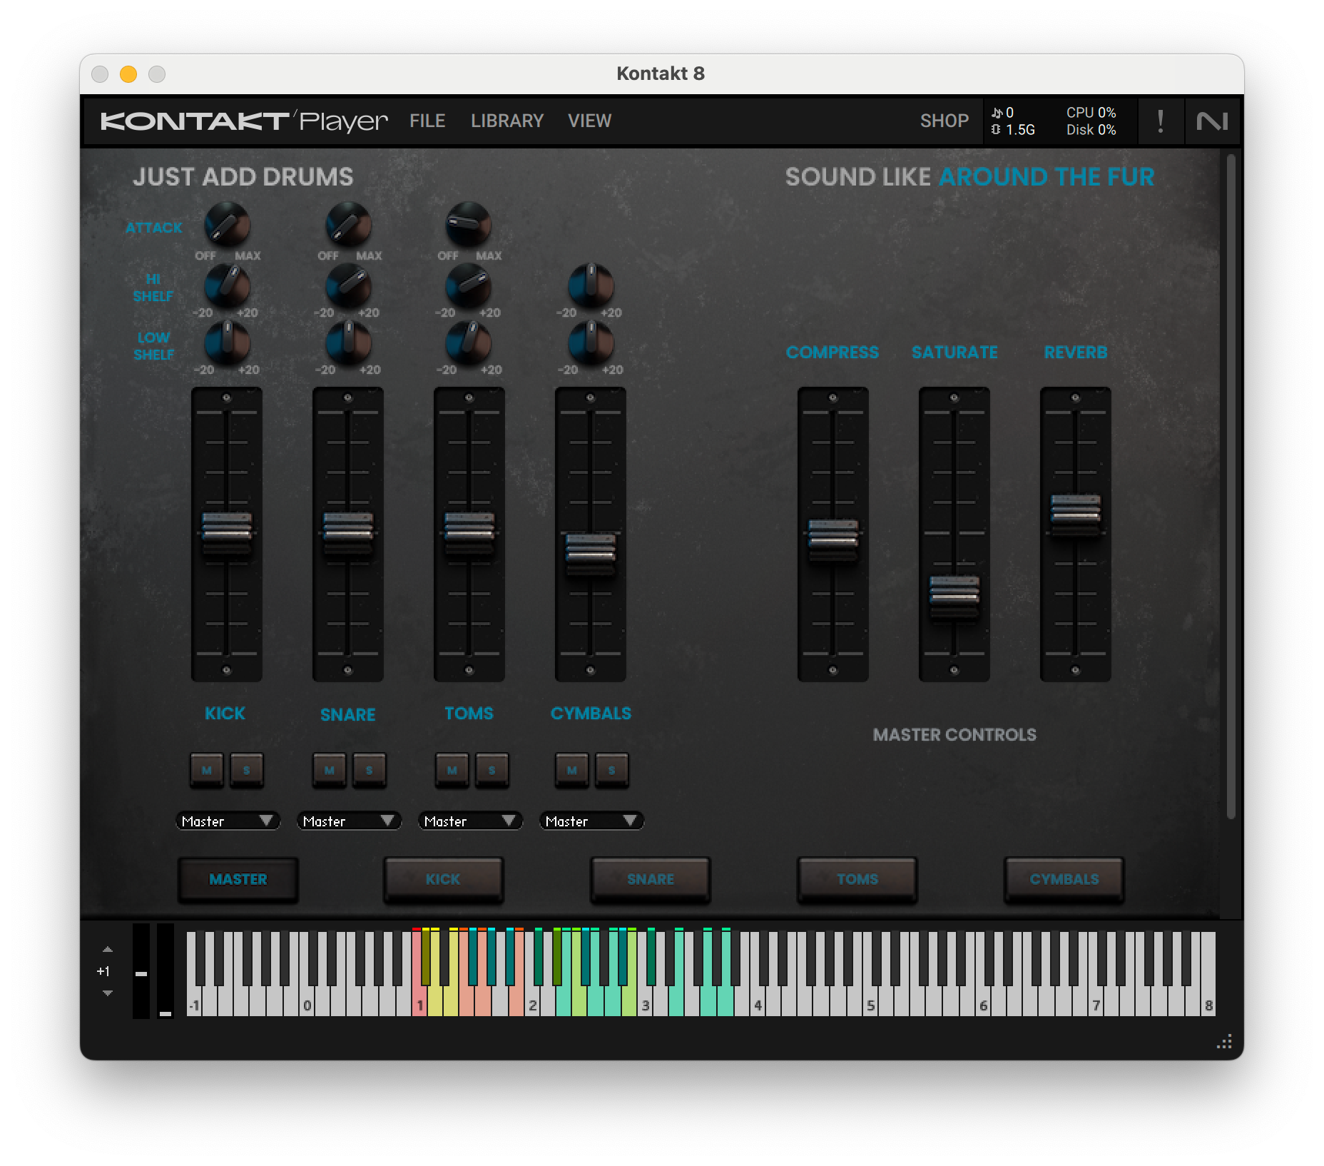
Task: Switch to the CYMBALS page tab
Action: pos(1064,879)
